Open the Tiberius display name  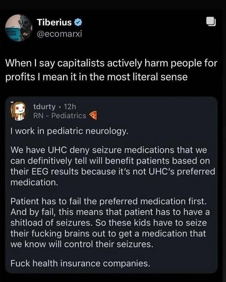click(54, 22)
